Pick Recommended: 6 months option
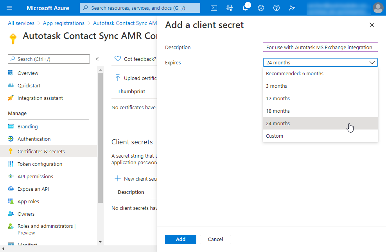 click(294, 73)
